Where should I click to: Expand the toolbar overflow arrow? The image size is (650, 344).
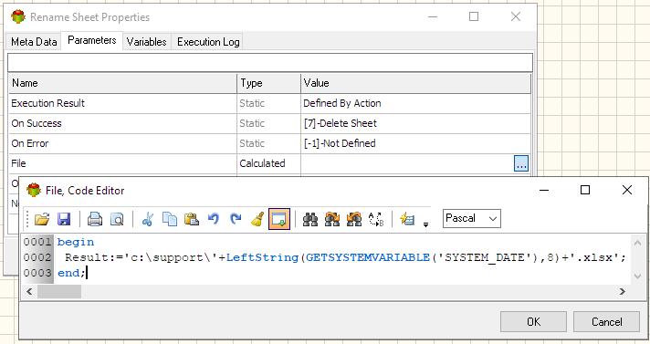425,224
